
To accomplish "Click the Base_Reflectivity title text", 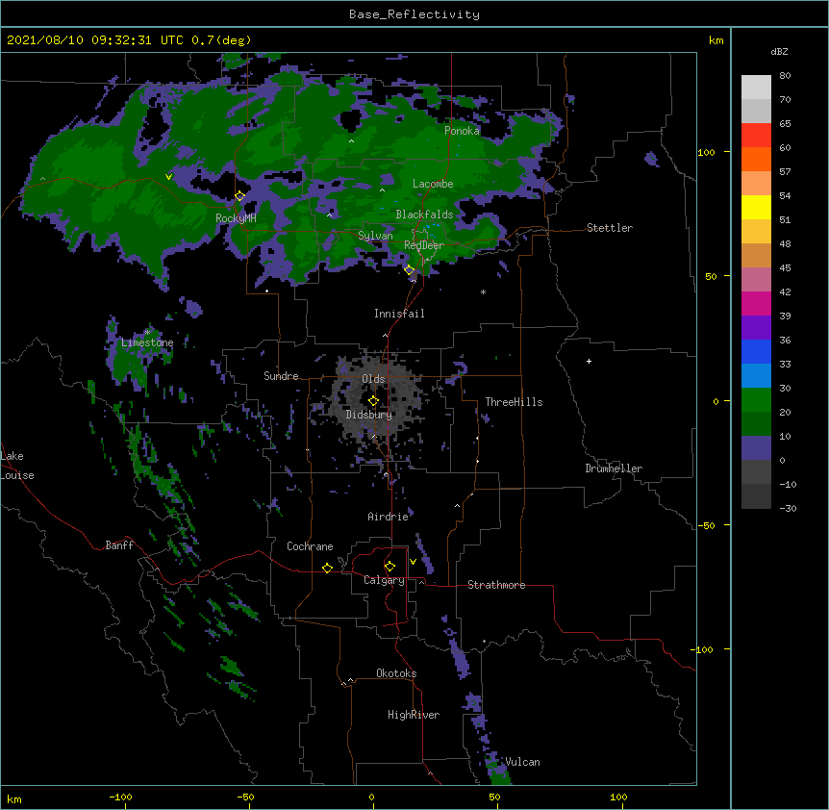I will 414,14.
